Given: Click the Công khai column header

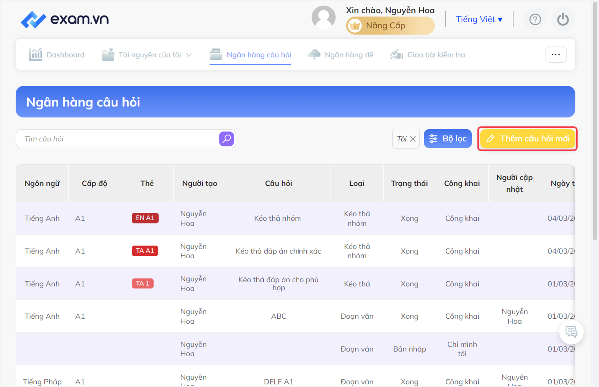Looking at the screenshot, I should pyautogui.click(x=462, y=183).
